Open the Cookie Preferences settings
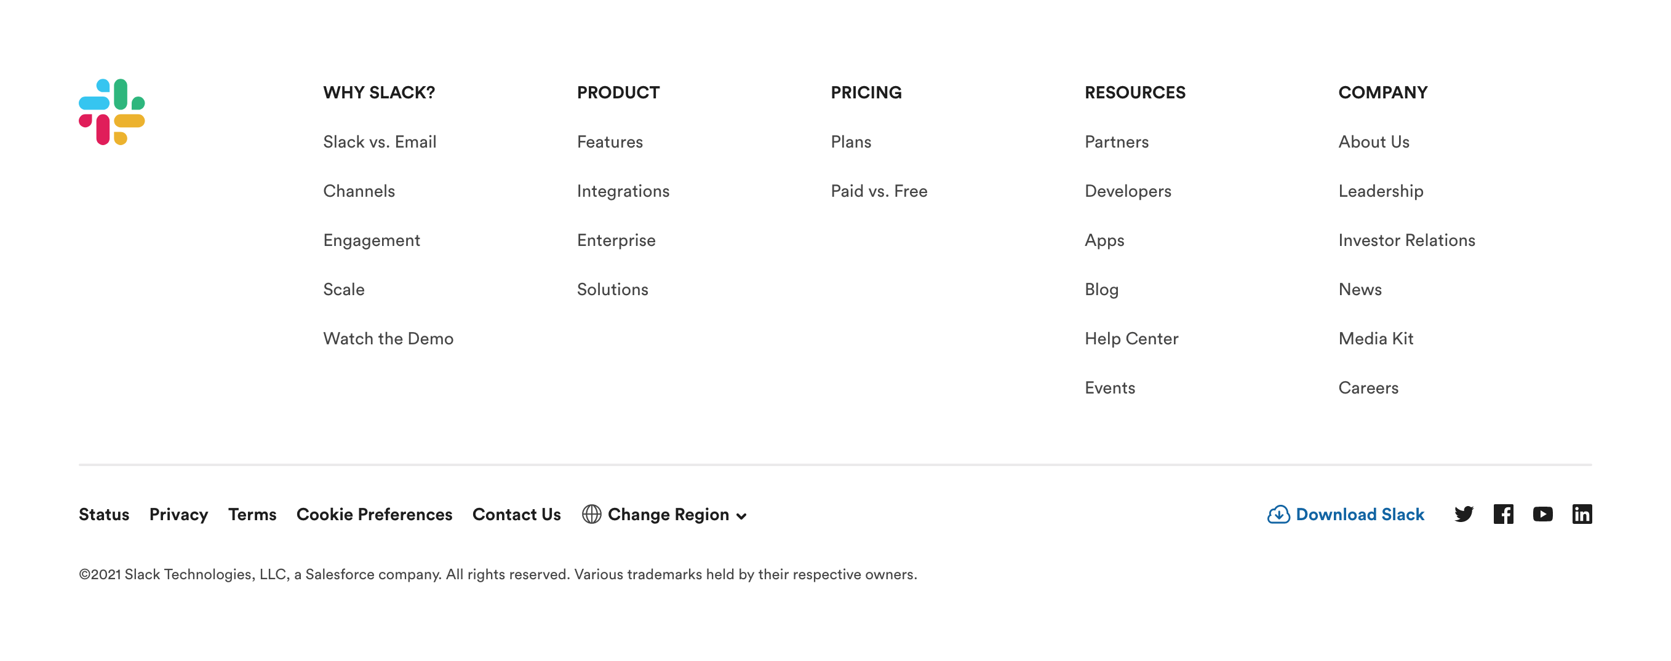 374,514
